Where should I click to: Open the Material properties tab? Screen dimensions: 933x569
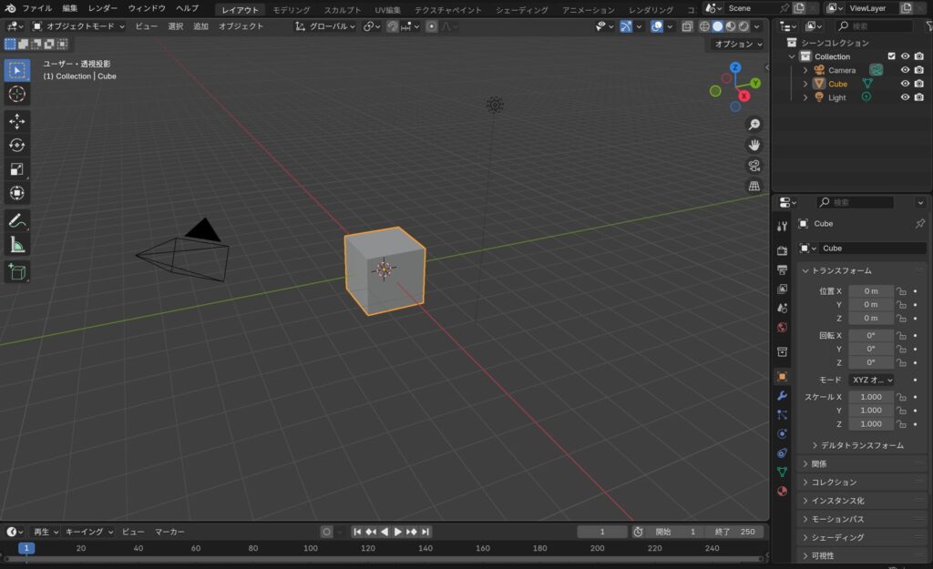coord(783,491)
